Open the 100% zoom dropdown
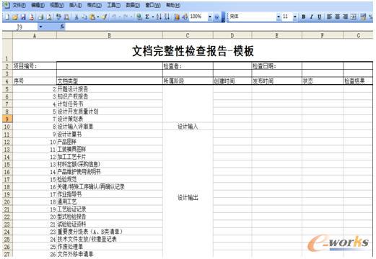 point(210,17)
